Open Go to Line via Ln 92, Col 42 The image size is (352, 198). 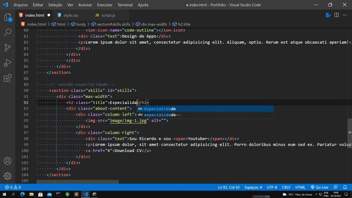pyautogui.click(x=229, y=187)
